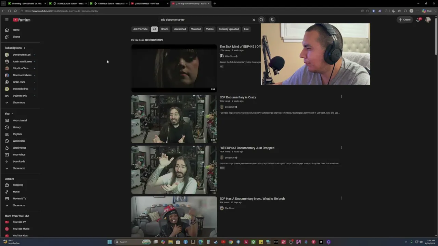This screenshot has width=438, height=246.
Task: Open the Windows taskbar Search box
Action: [x=133, y=242]
